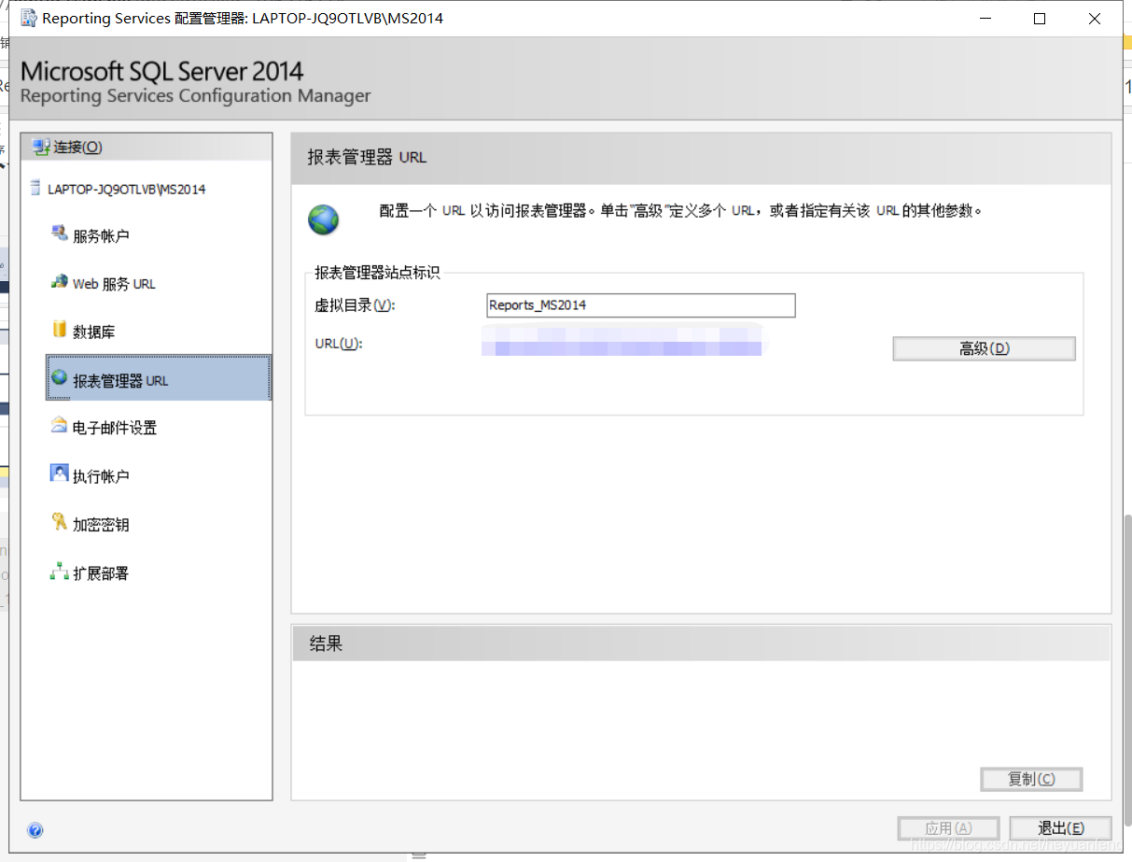Click the title bar application icon
The height and width of the screenshot is (862, 1132).
(x=28, y=18)
